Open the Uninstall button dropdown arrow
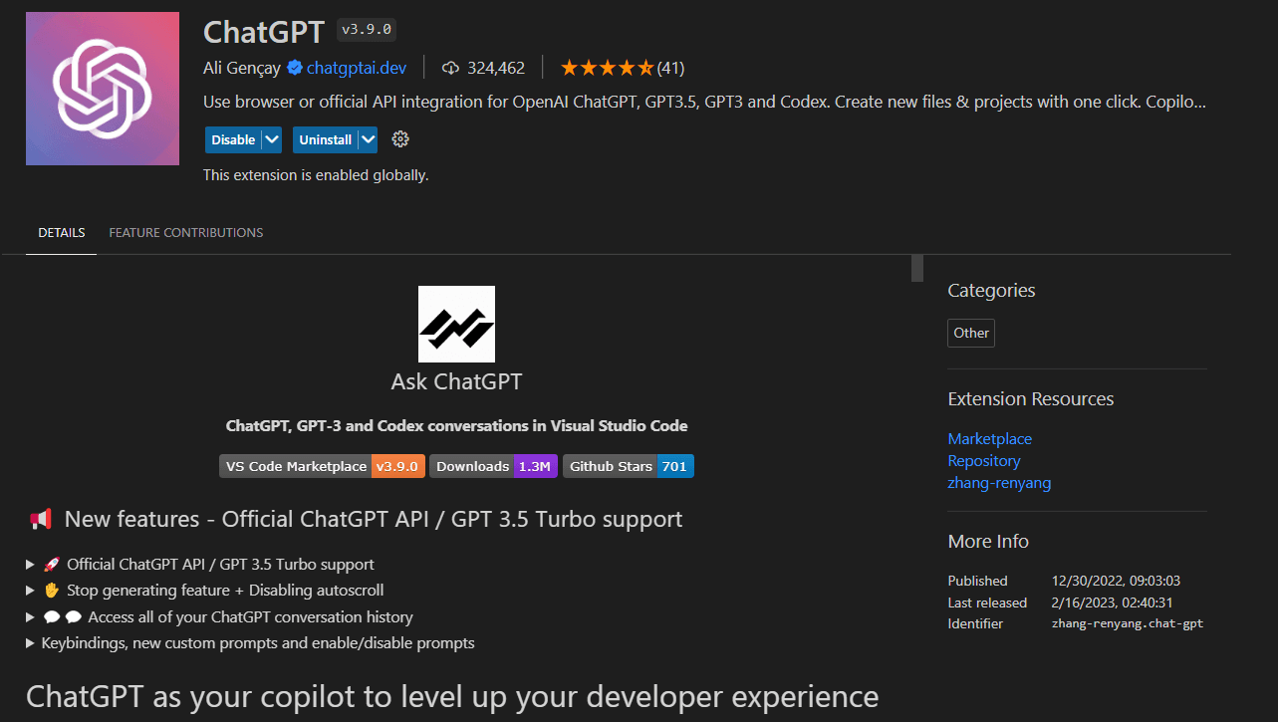1278x722 pixels. point(369,139)
